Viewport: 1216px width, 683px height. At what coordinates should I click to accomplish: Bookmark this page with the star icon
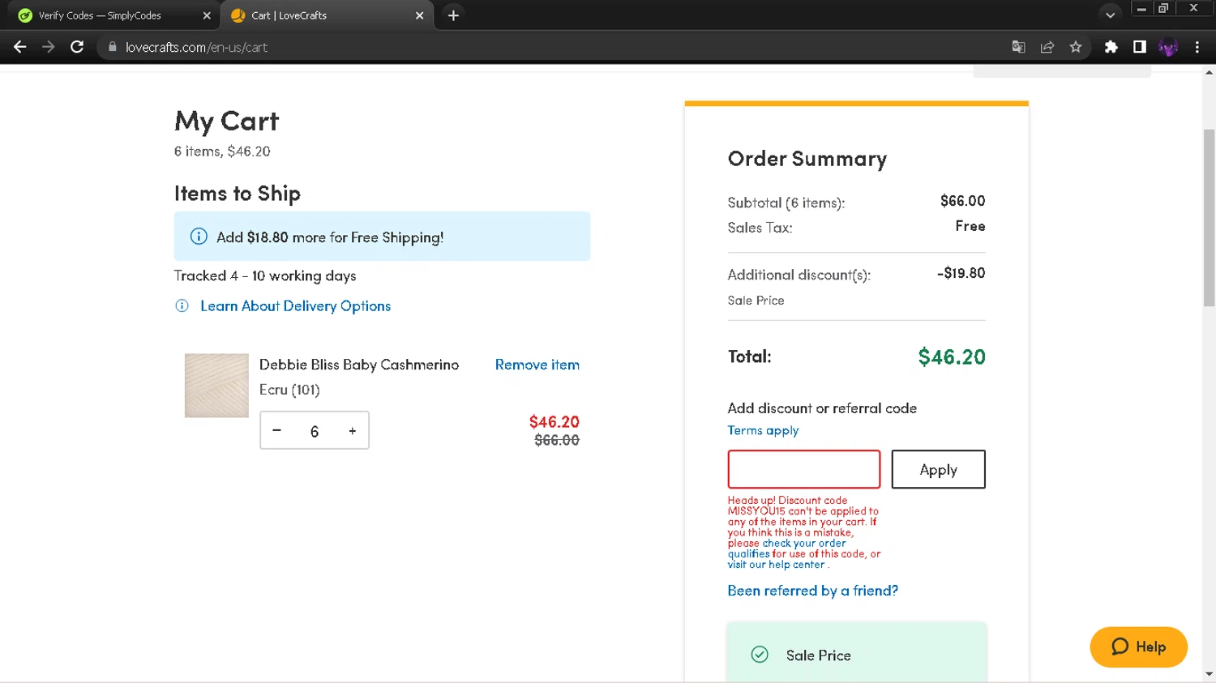tap(1076, 47)
